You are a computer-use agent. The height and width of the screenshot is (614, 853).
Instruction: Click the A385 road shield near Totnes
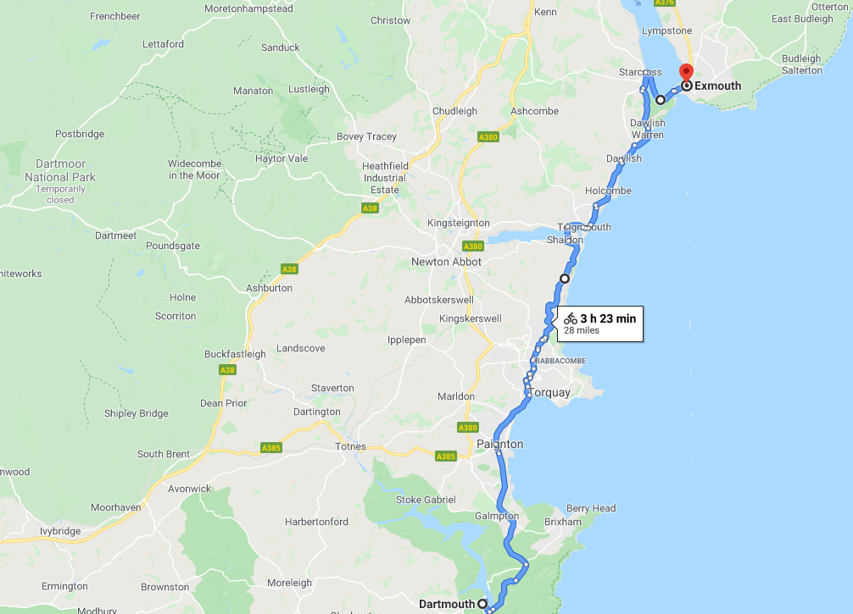[x=271, y=448]
